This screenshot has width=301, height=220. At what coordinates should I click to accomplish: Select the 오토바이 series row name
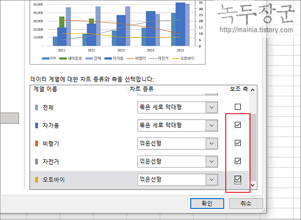tap(54, 180)
